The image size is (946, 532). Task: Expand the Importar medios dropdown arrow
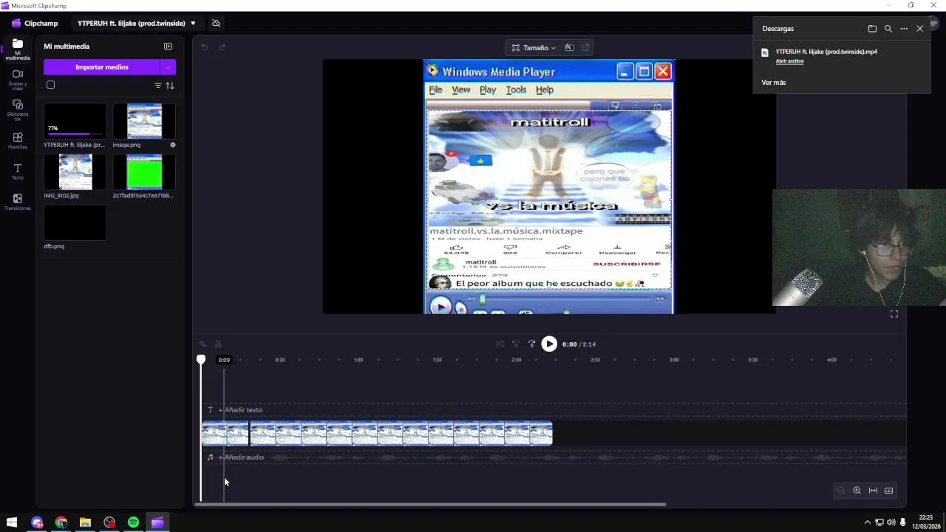coord(168,67)
